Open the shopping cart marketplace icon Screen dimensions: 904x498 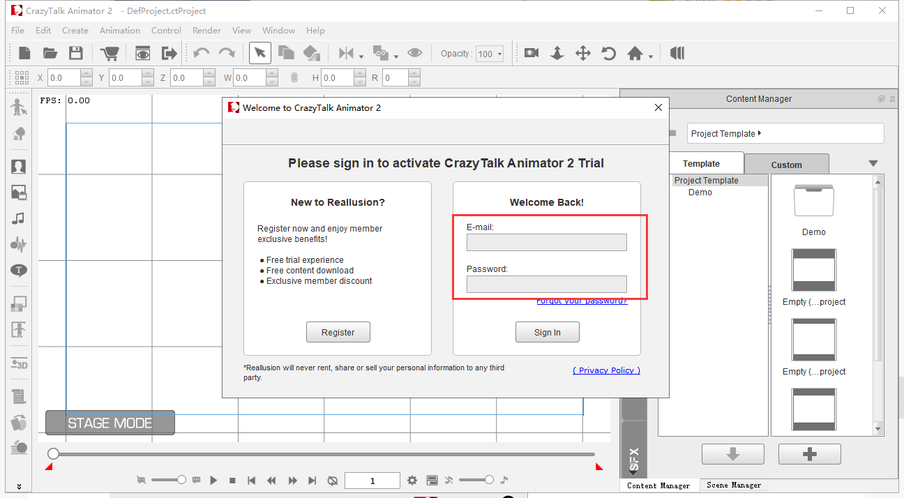110,53
